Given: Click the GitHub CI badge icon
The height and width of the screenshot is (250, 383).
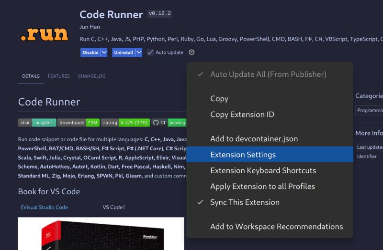Looking at the screenshot, I should coord(156,123).
